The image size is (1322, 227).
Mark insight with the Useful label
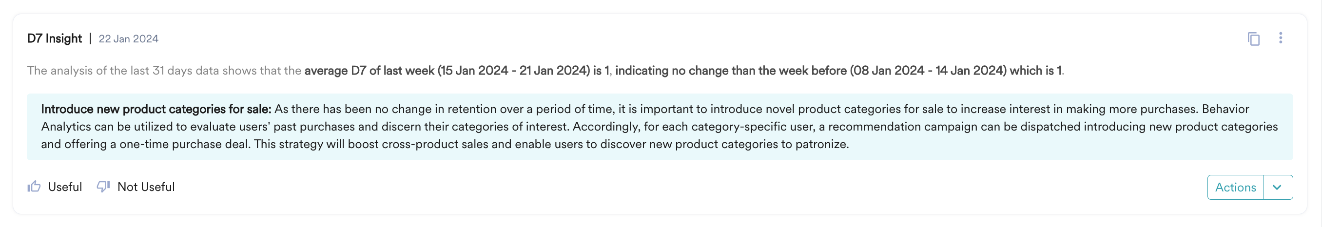(65, 187)
